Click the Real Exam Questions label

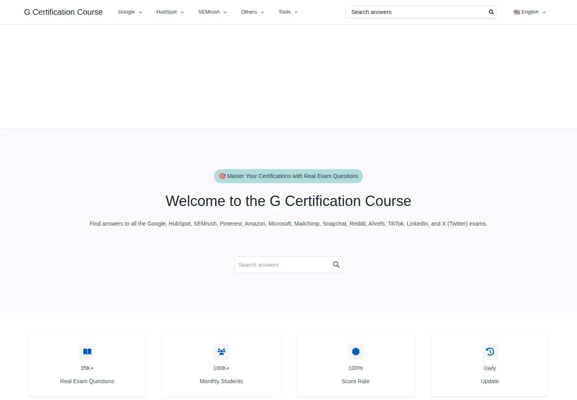point(87,381)
